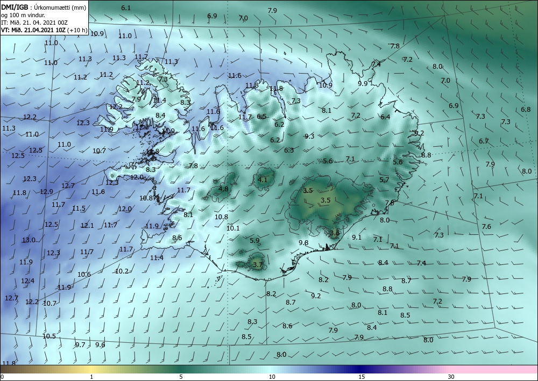The image size is (538, 381).
Task: Click the 15 label on the color scale
Action: pyautogui.click(x=362, y=377)
